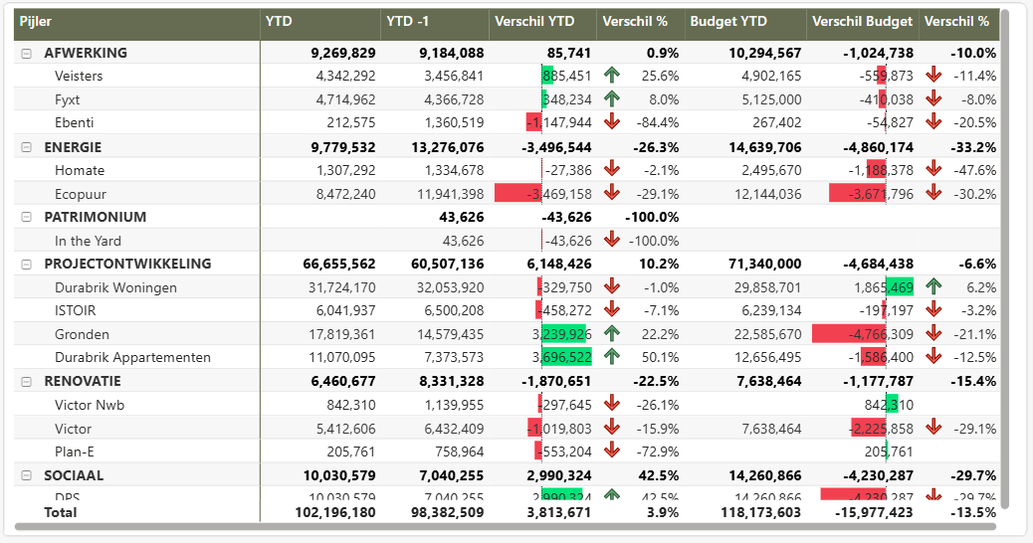The image size is (1033, 543).
Task: Select the ISTOIR row label
Action: 75,310
